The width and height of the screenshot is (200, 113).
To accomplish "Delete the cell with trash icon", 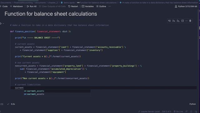I will point(190,21).
